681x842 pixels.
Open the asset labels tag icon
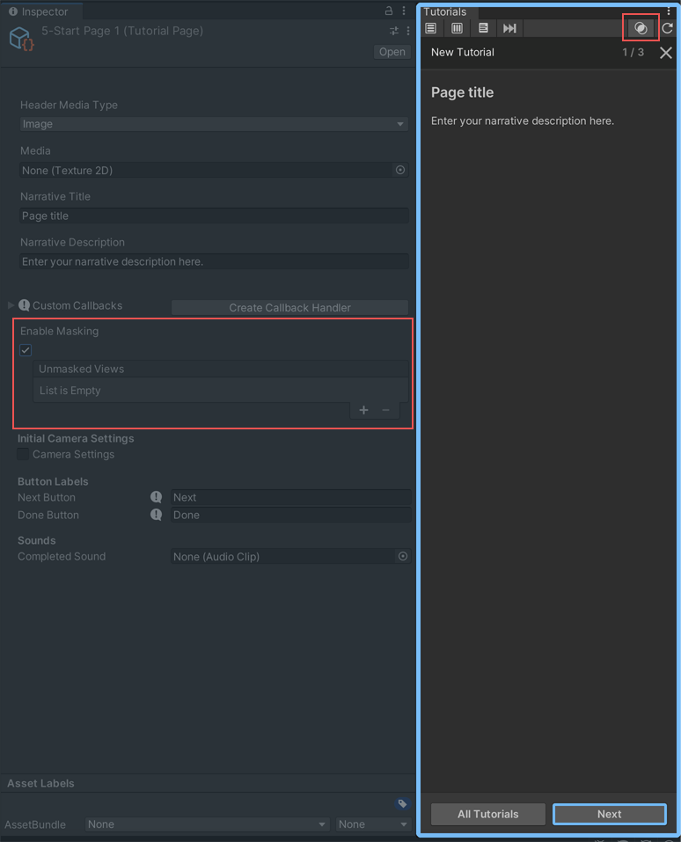point(402,803)
